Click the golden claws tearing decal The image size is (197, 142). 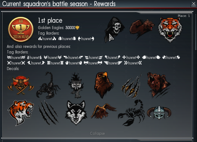coord(131,86)
